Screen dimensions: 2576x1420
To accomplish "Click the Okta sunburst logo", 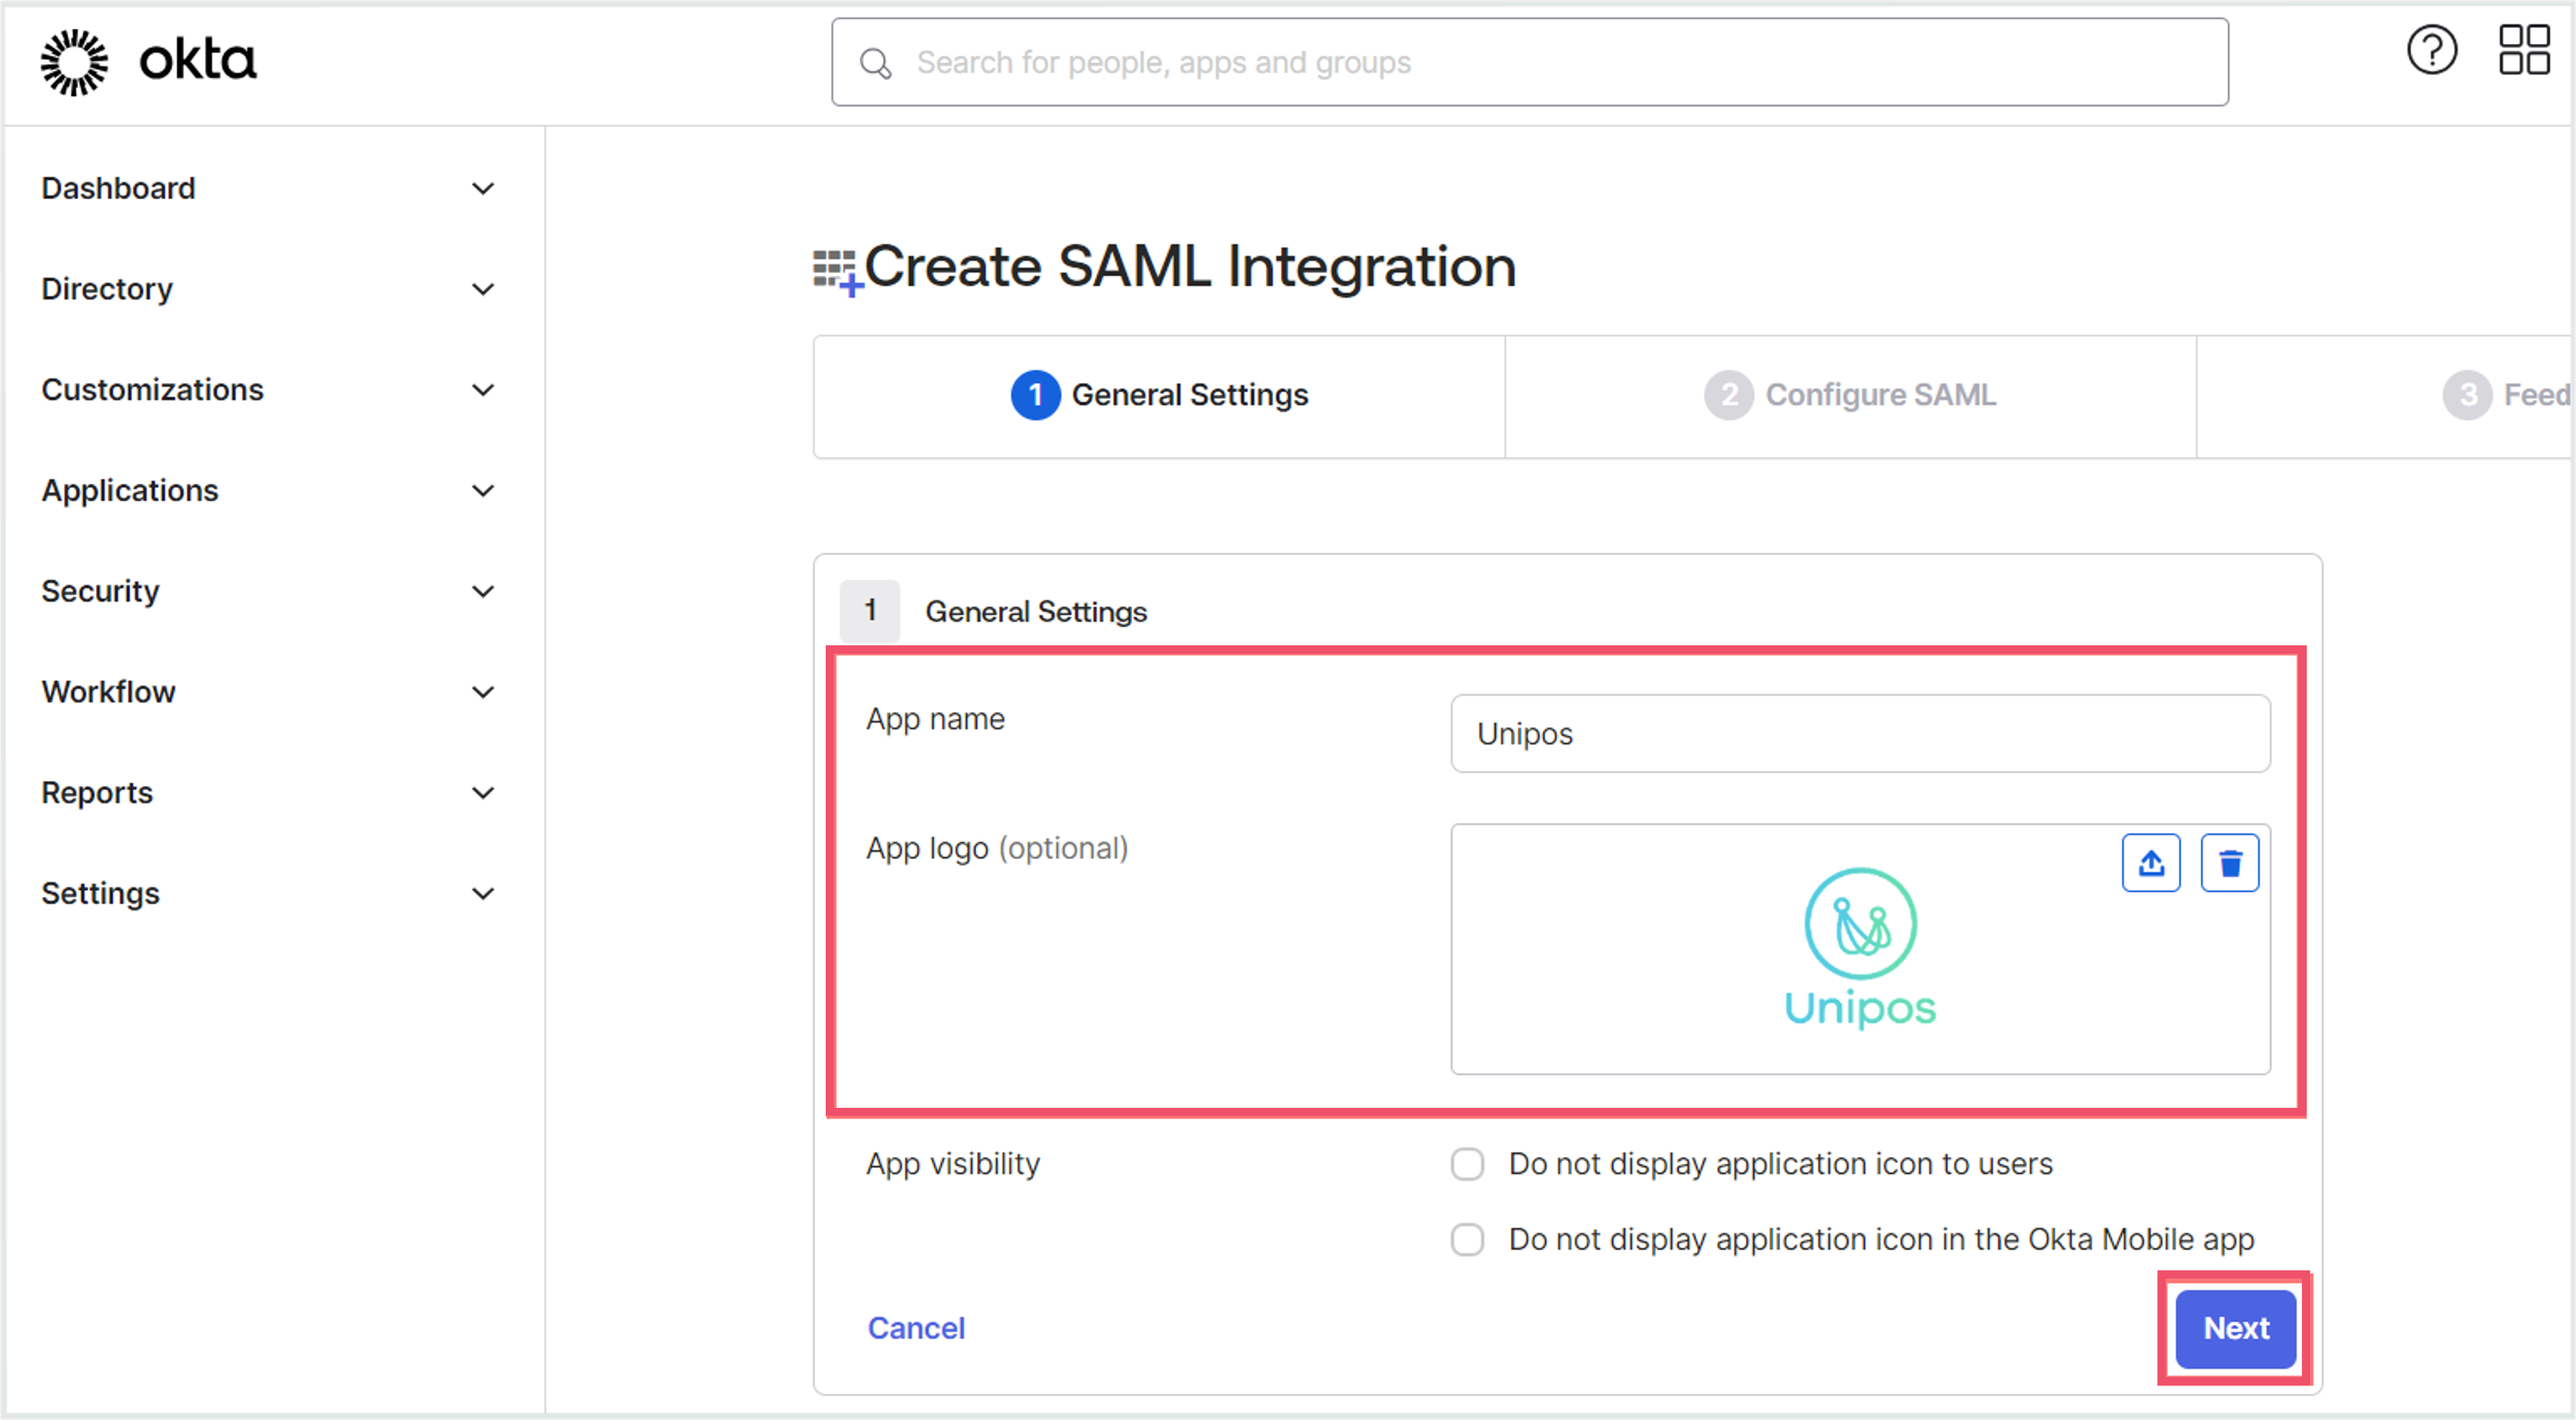I will 74,62.
